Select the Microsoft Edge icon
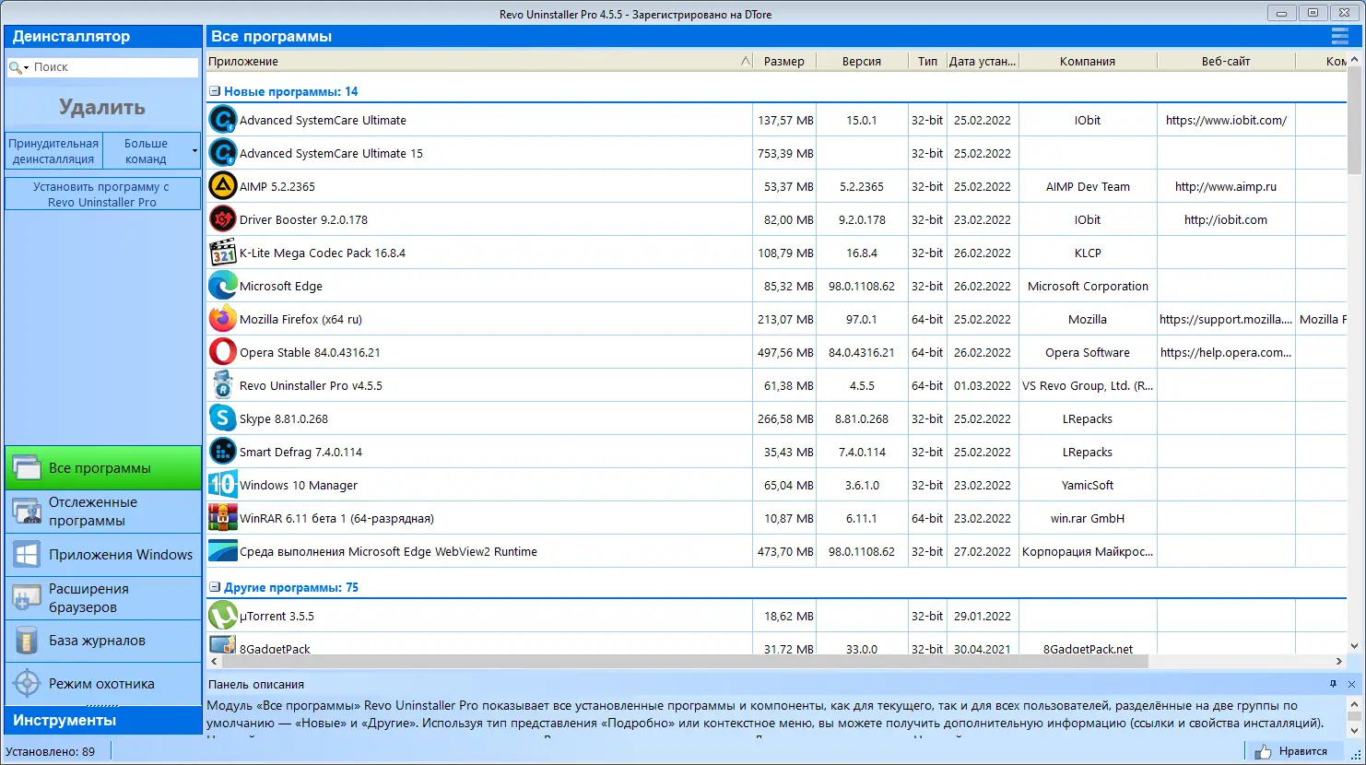This screenshot has height=765, width=1366. coord(222,286)
